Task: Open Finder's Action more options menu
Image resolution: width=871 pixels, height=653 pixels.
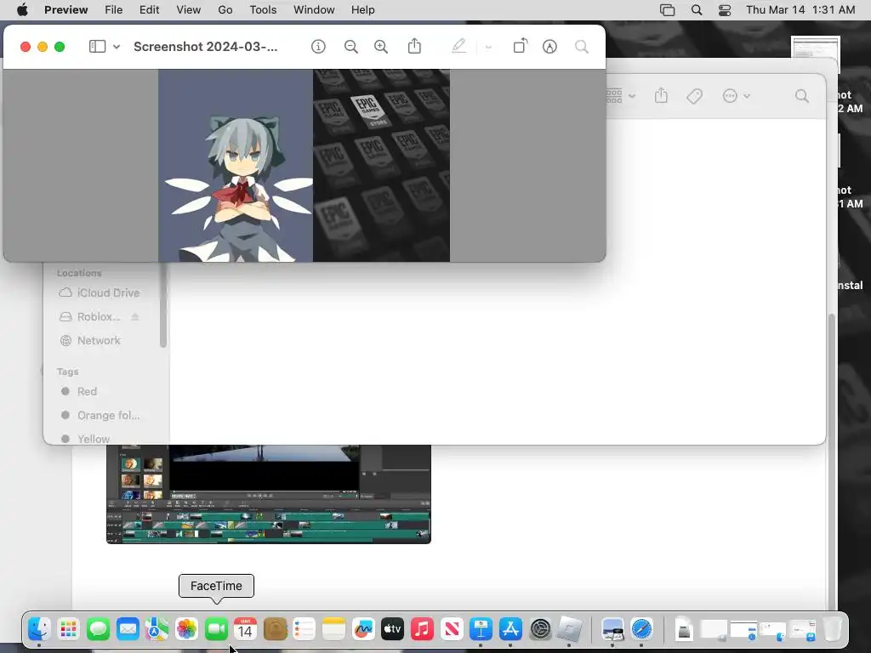Action: click(736, 96)
